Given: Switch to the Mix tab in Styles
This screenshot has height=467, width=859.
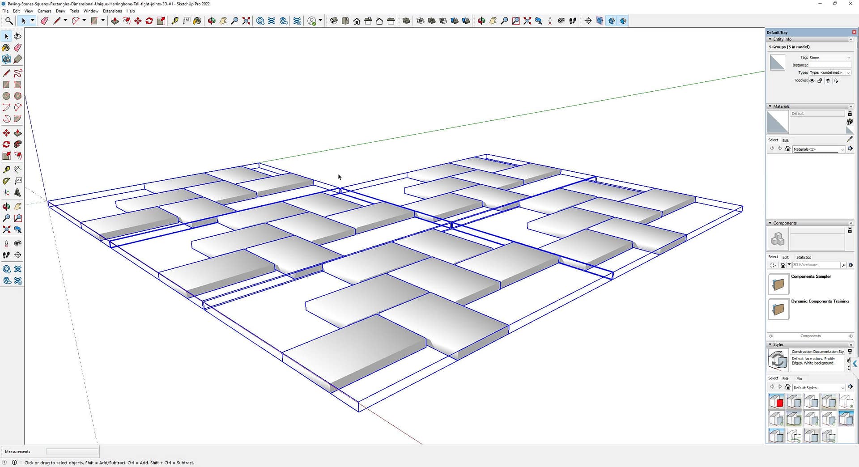Looking at the screenshot, I should pyautogui.click(x=799, y=379).
